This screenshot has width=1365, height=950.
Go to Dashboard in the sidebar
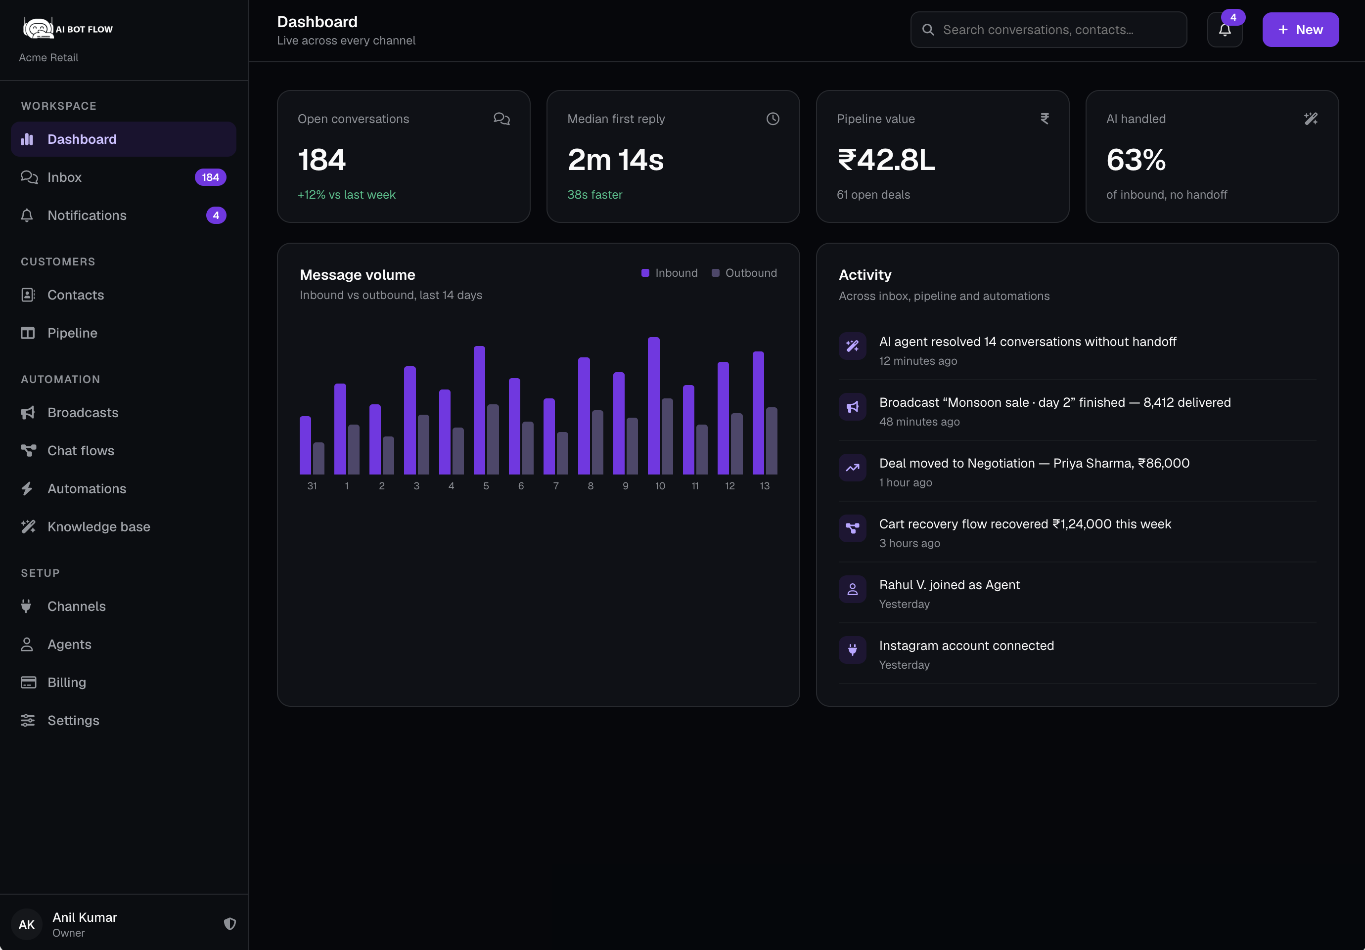tap(124, 139)
